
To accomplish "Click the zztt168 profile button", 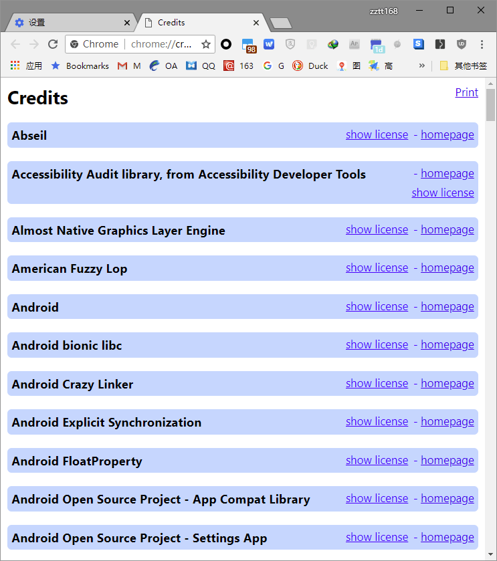I will pos(383,11).
